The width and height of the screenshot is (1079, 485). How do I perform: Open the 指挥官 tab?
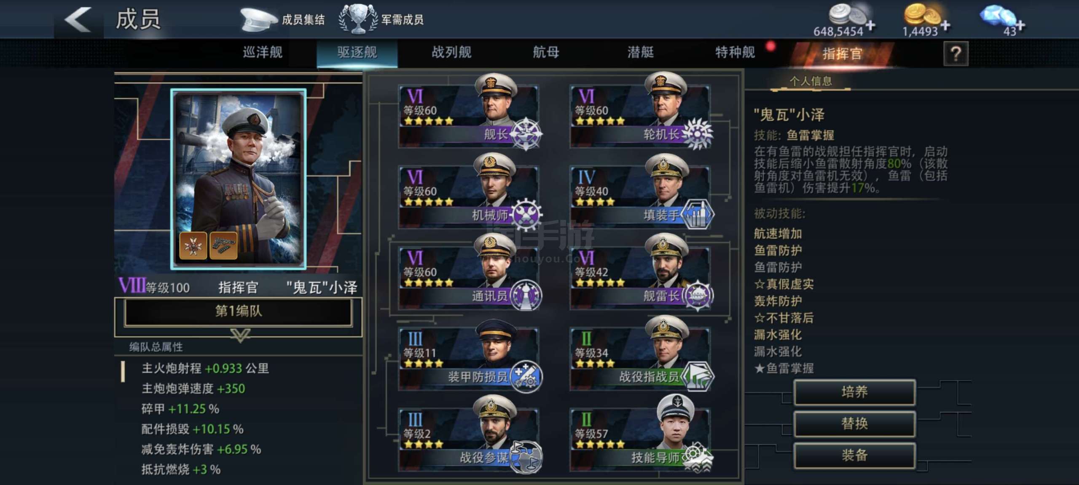[842, 54]
